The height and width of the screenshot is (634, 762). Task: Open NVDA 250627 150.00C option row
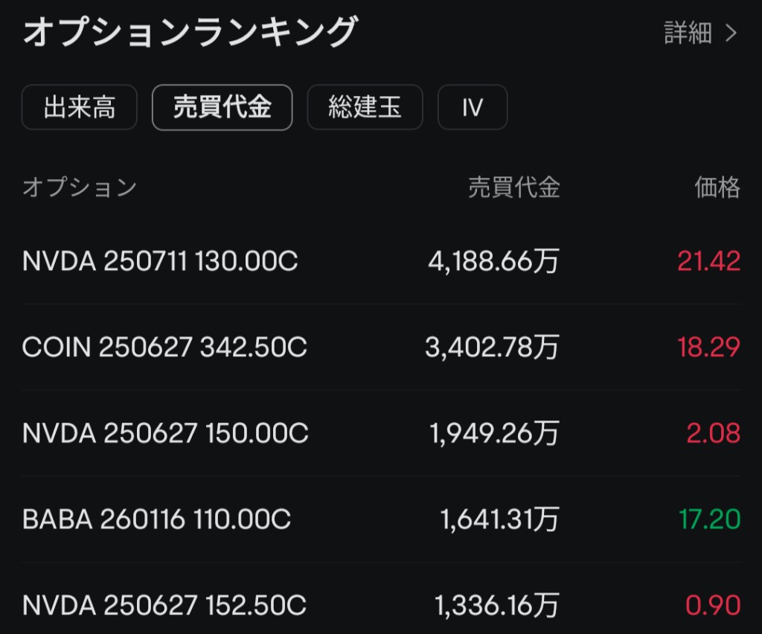click(381, 433)
